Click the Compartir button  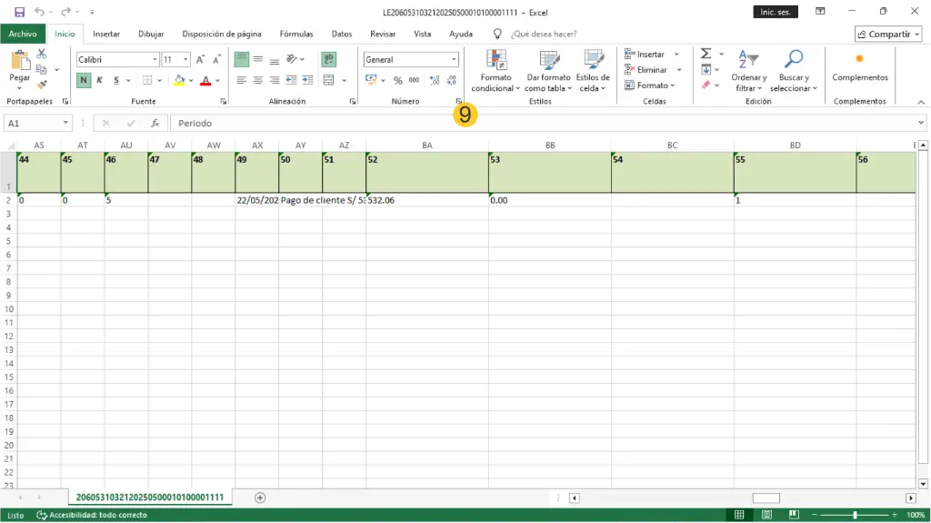(x=888, y=34)
